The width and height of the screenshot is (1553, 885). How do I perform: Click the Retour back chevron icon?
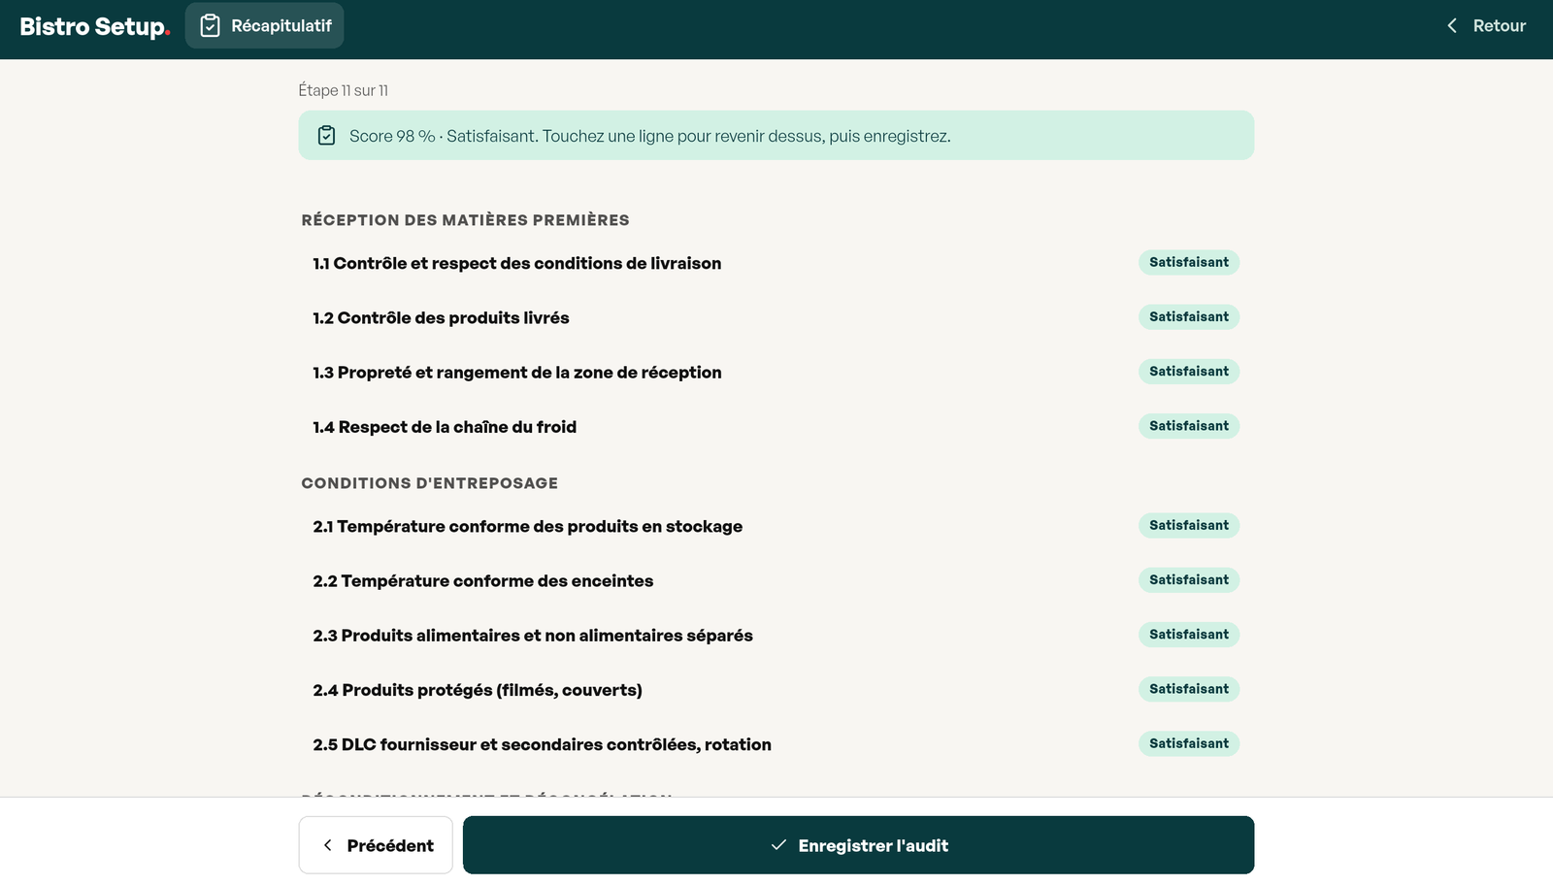coord(1452,26)
